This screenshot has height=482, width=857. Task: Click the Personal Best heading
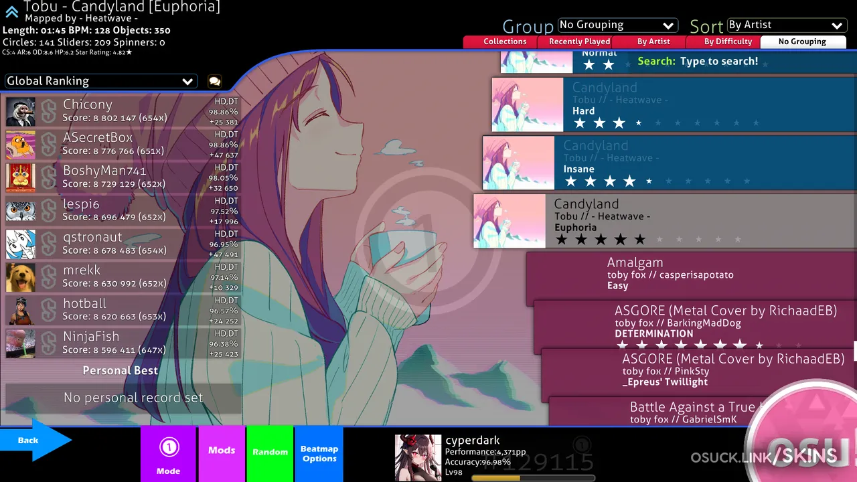pyautogui.click(x=121, y=370)
